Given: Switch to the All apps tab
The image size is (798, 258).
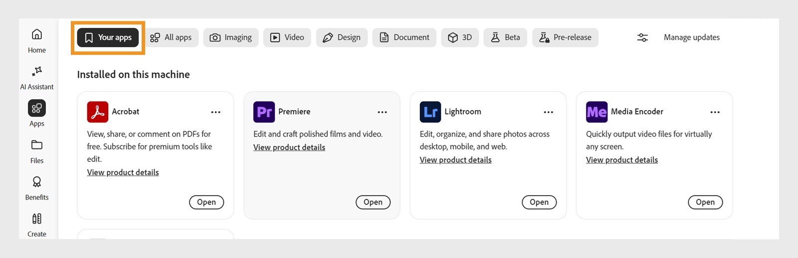Looking at the screenshot, I should coord(171,37).
